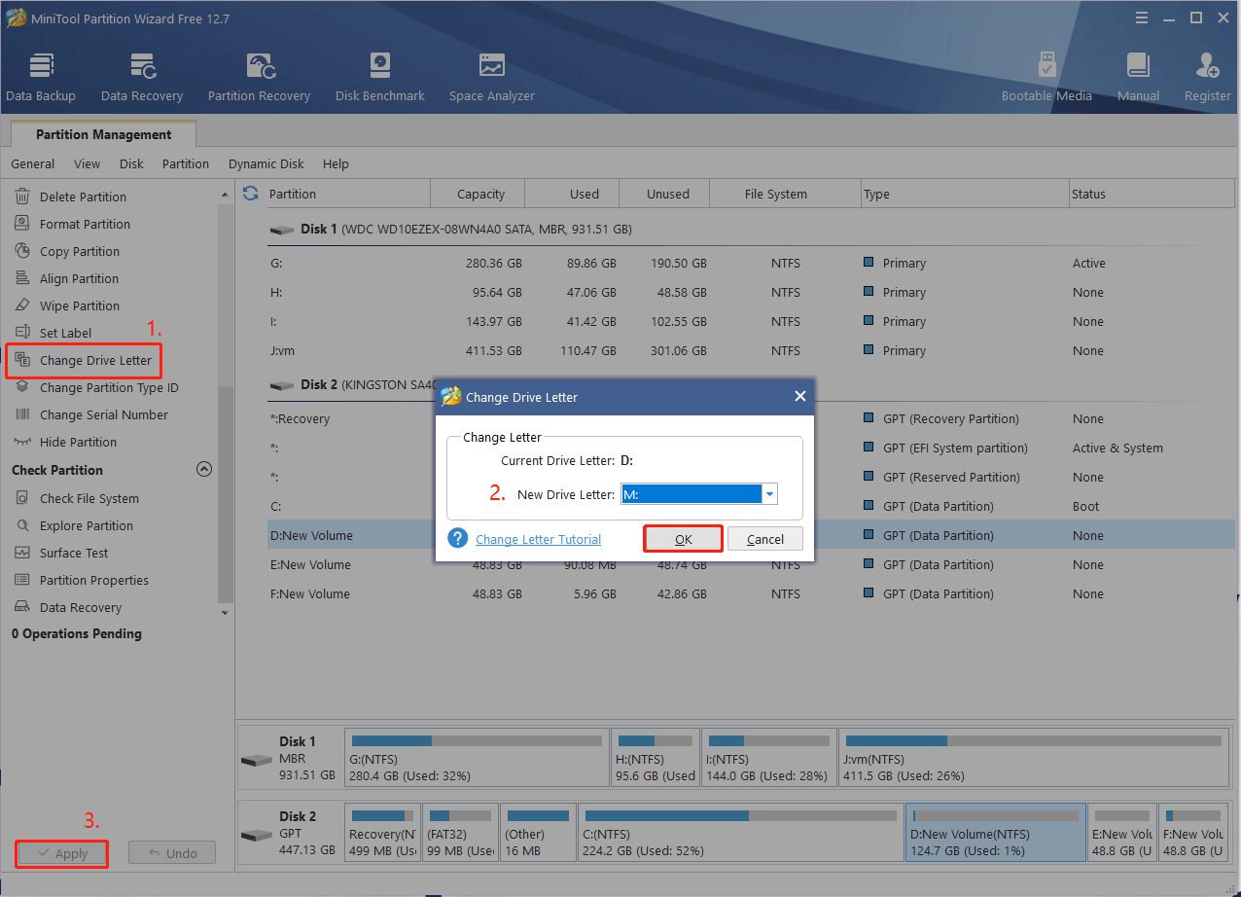Select the J:vm partition row
The width and height of the screenshot is (1241, 897).
[751, 350]
